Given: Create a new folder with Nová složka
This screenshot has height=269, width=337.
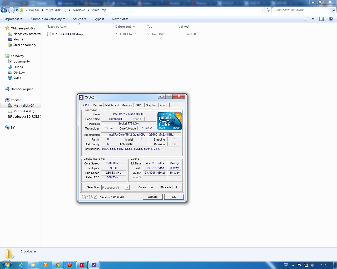Looking at the screenshot, I should 120,19.
